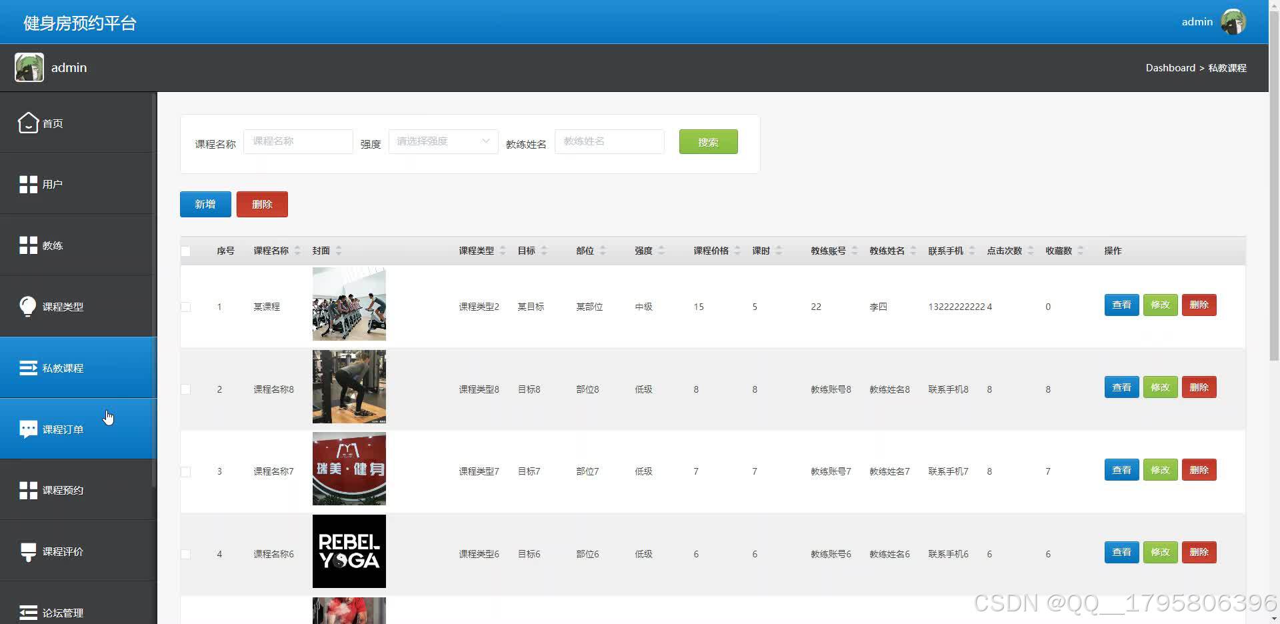Click 查看 for 某课程 row
Image resolution: width=1280 pixels, height=624 pixels.
coord(1121,305)
